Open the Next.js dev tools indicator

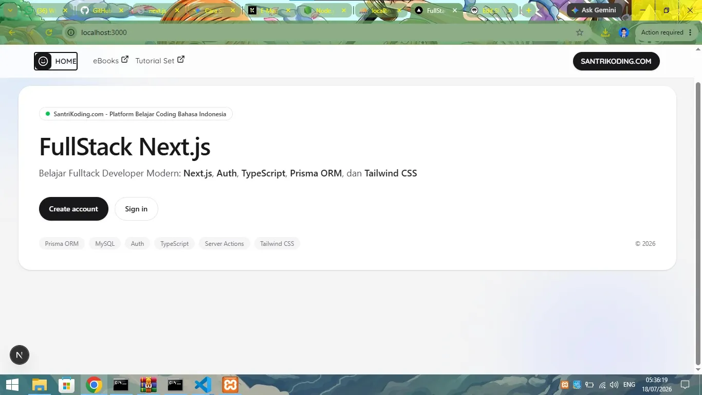(x=20, y=355)
